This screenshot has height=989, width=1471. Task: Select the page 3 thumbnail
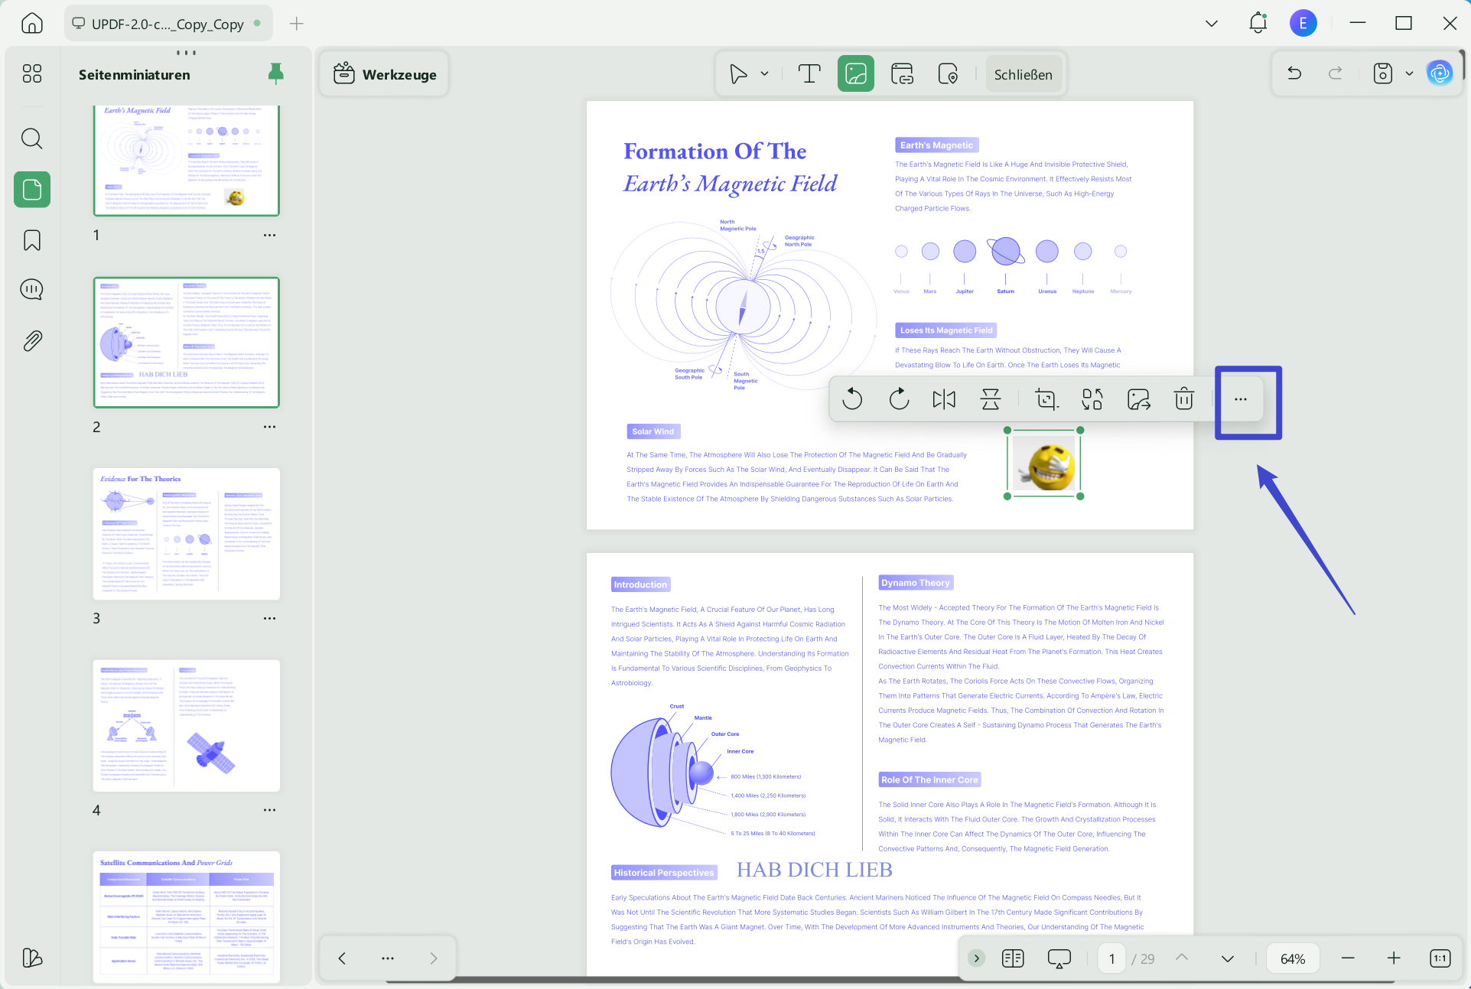coord(186,533)
